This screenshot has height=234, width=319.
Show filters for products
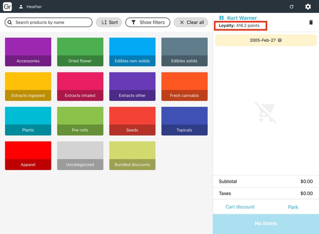click(x=147, y=22)
